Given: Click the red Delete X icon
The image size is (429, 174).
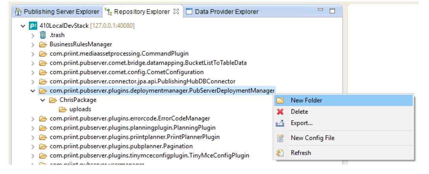Looking at the screenshot, I should (x=280, y=112).
